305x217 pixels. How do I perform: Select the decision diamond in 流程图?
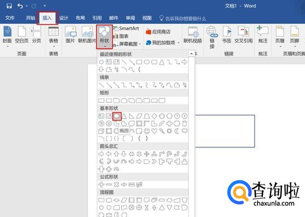tap(116, 200)
